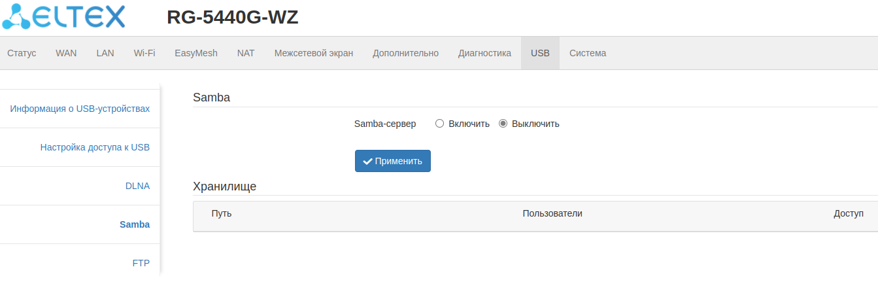Viewport: 878px width, 282px height.
Task: Open the Система tab
Action: coord(588,53)
